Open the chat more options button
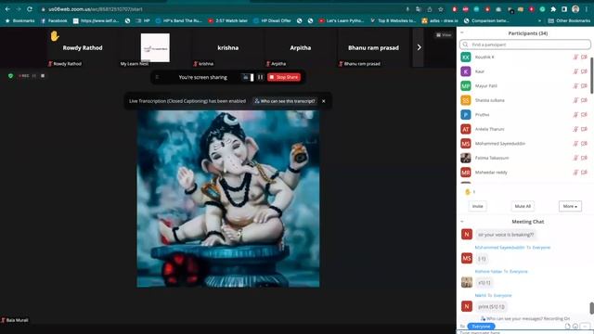Screen dimensions: 594x334 (x=586, y=327)
